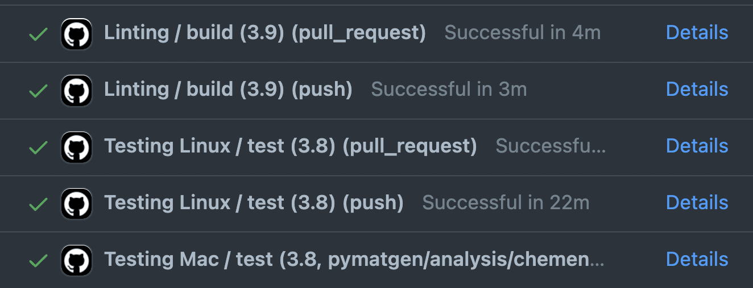Viewport: 753px width, 288px height.
Task: Click GitHub avatar for Testing Linux pull_request check
Action: tap(76, 147)
